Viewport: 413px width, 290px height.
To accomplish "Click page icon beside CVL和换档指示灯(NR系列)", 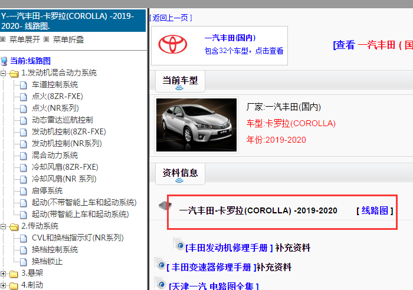I will [x=24, y=238].
